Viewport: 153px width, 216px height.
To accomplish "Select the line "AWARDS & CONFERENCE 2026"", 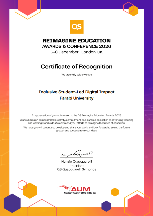I will click(x=76, y=46).
